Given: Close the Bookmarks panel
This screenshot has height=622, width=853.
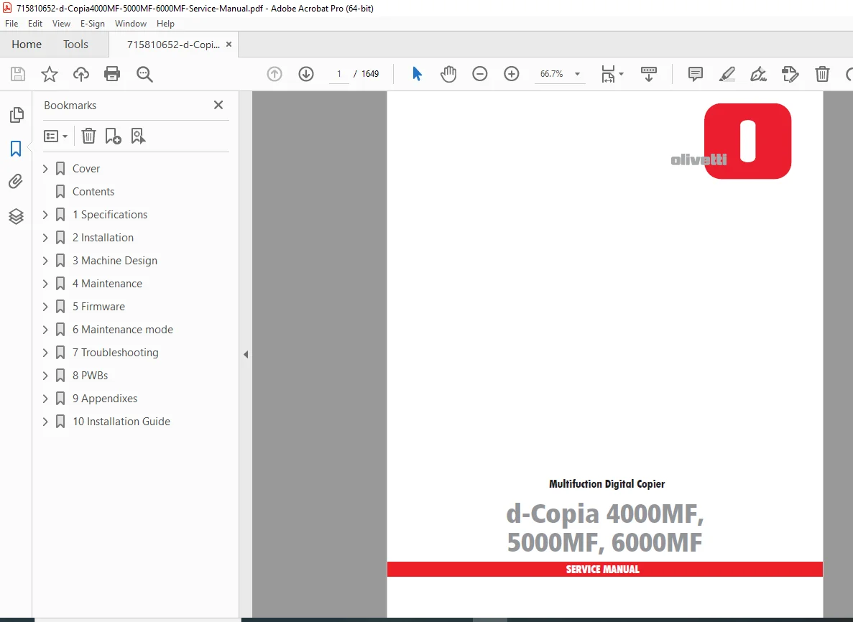Looking at the screenshot, I should [218, 105].
